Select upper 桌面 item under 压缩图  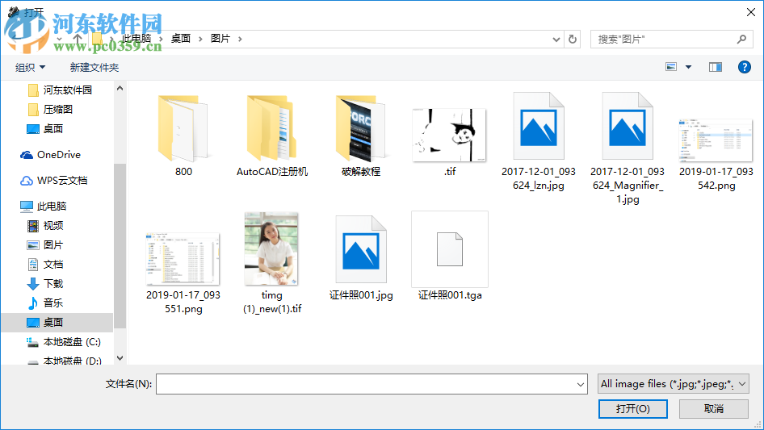tap(45, 129)
